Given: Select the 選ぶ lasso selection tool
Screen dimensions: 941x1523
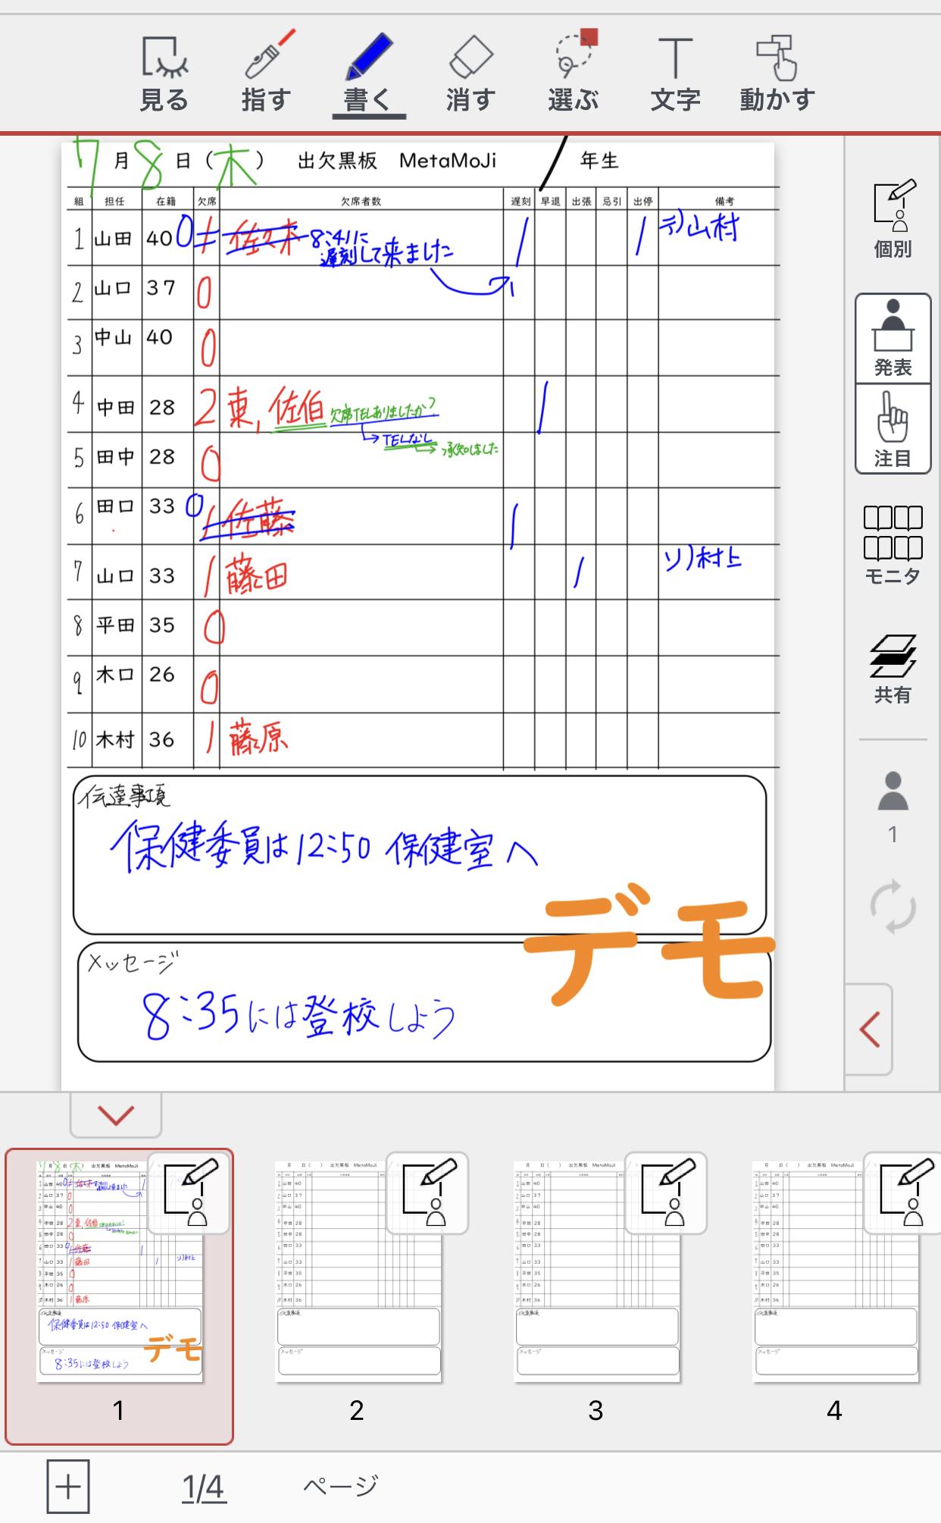Looking at the screenshot, I should tap(574, 74).
